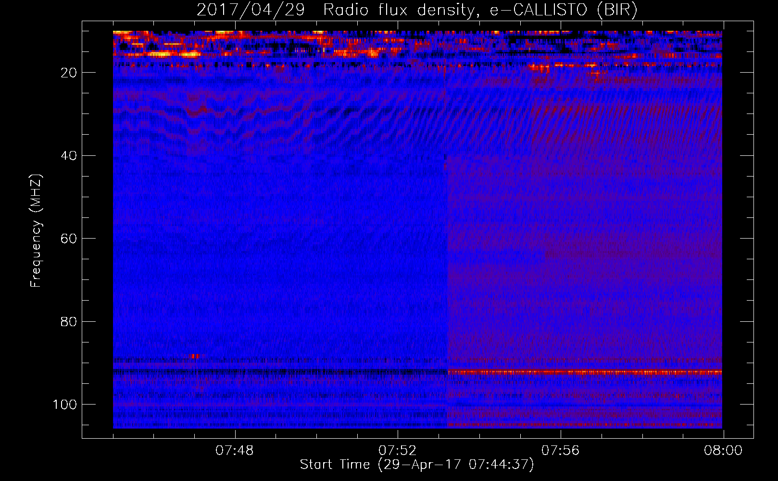The image size is (778, 481).
Task: Click the small red spot near 88 MHz
Action: [x=194, y=356]
